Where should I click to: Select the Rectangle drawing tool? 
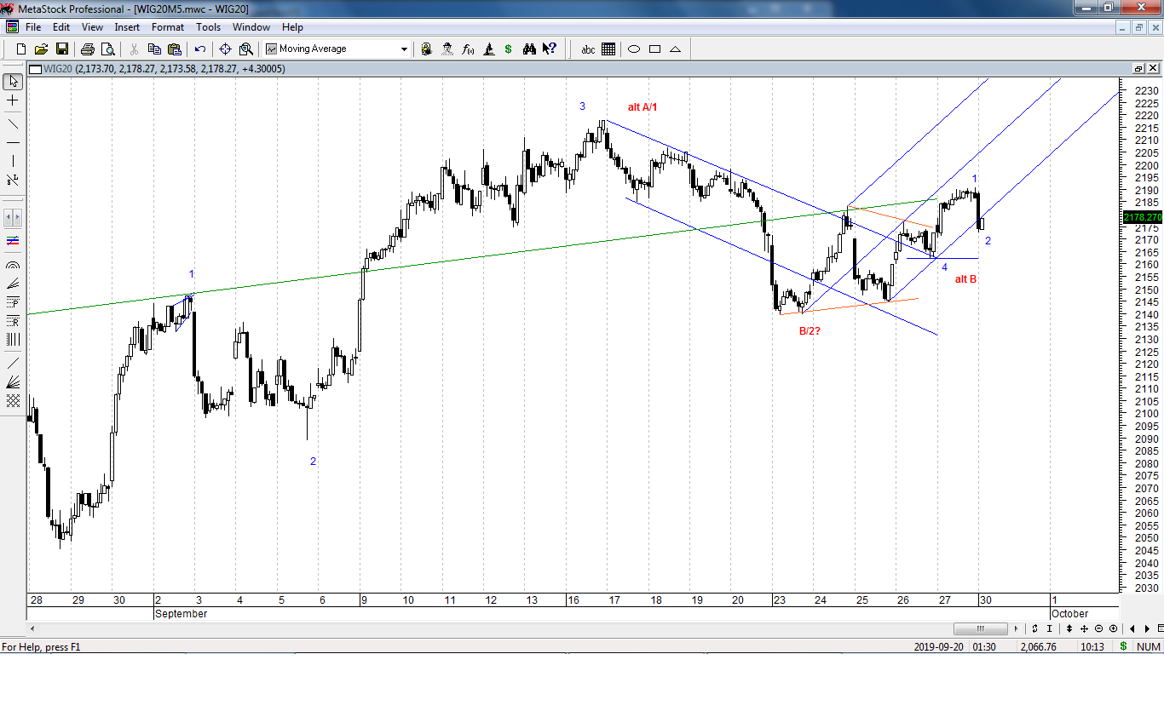click(x=655, y=49)
